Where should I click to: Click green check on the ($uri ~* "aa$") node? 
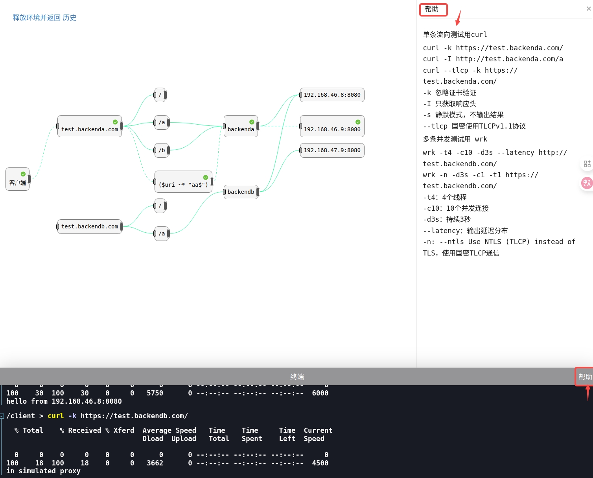click(206, 177)
